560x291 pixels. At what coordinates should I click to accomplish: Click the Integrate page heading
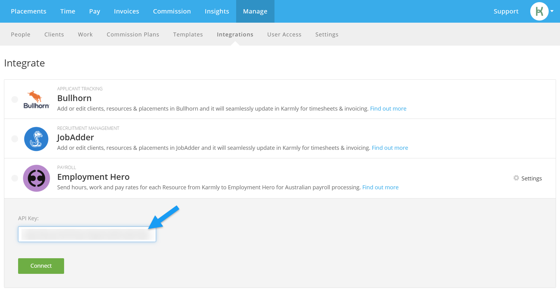[25, 63]
